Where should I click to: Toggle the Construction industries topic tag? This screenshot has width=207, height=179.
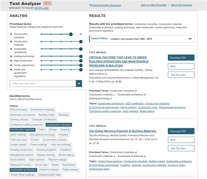59,125
